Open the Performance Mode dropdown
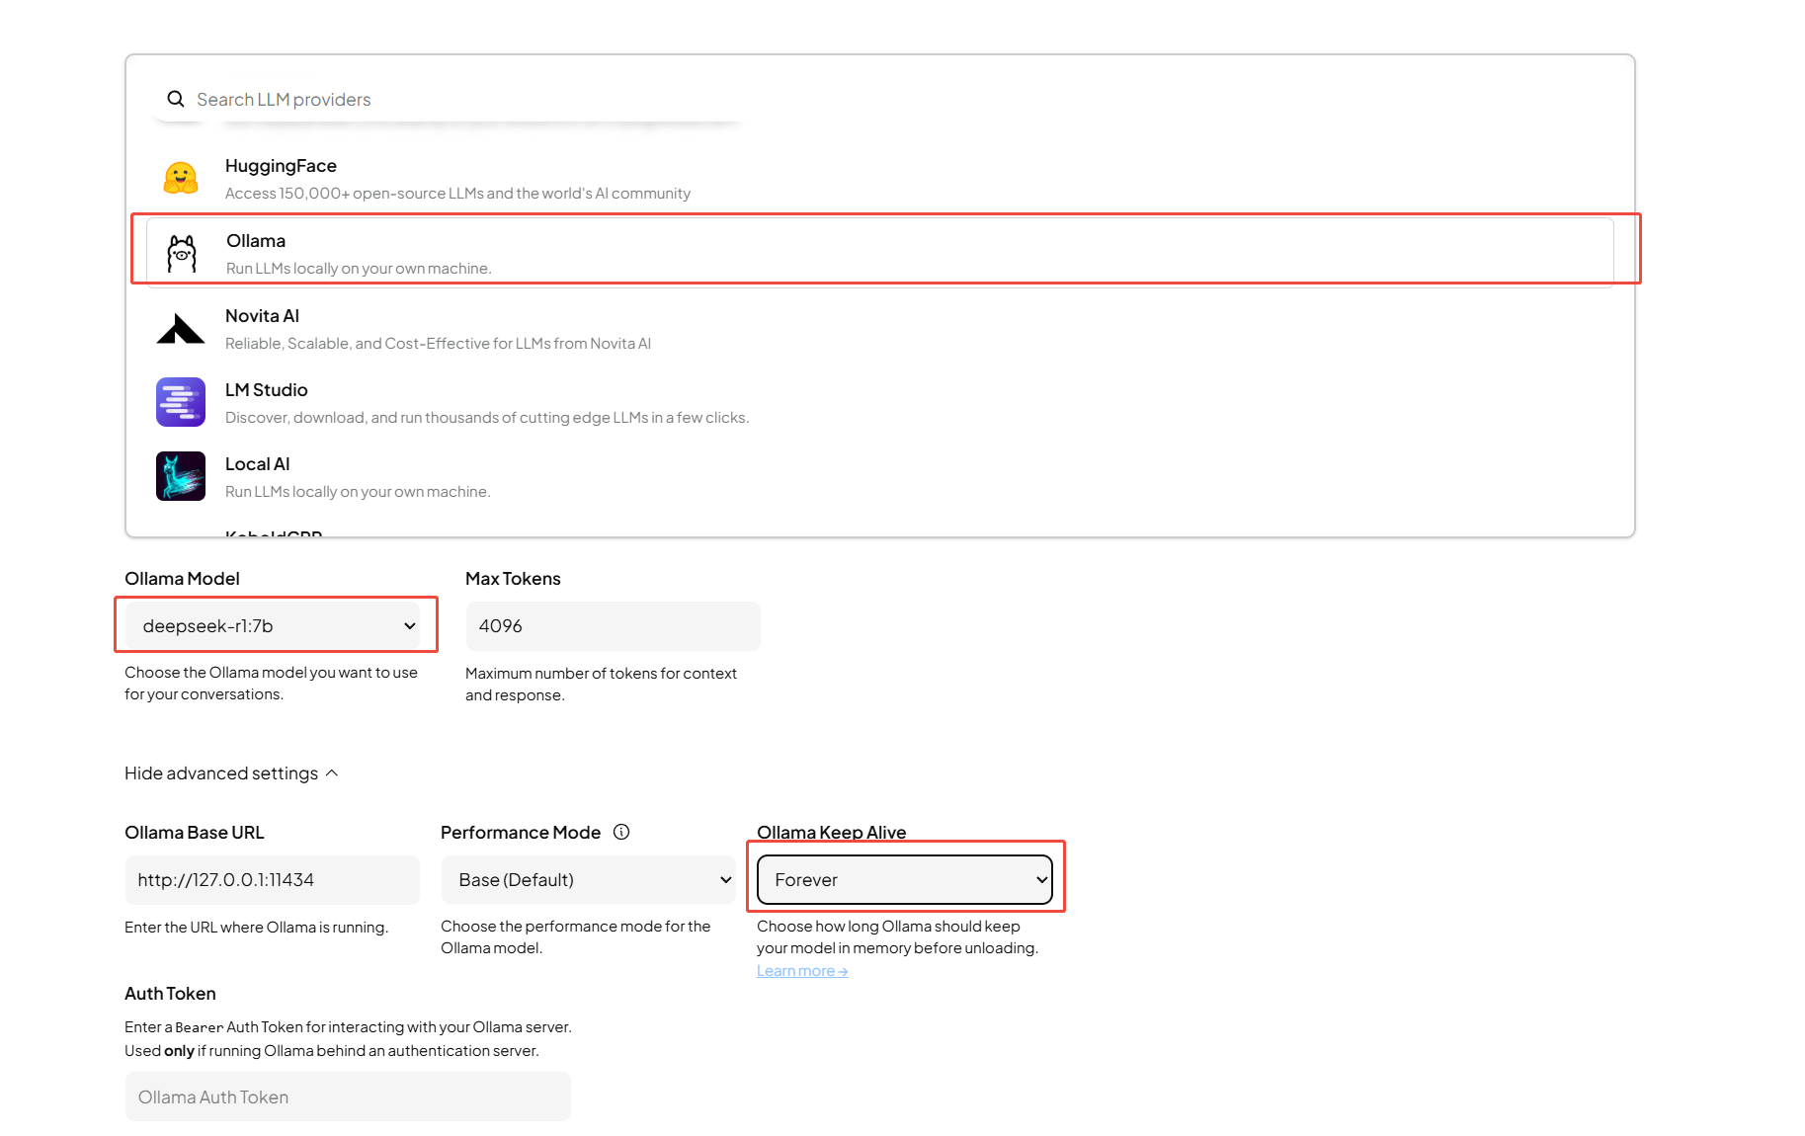The image size is (1805, 1136). point(589,879)
